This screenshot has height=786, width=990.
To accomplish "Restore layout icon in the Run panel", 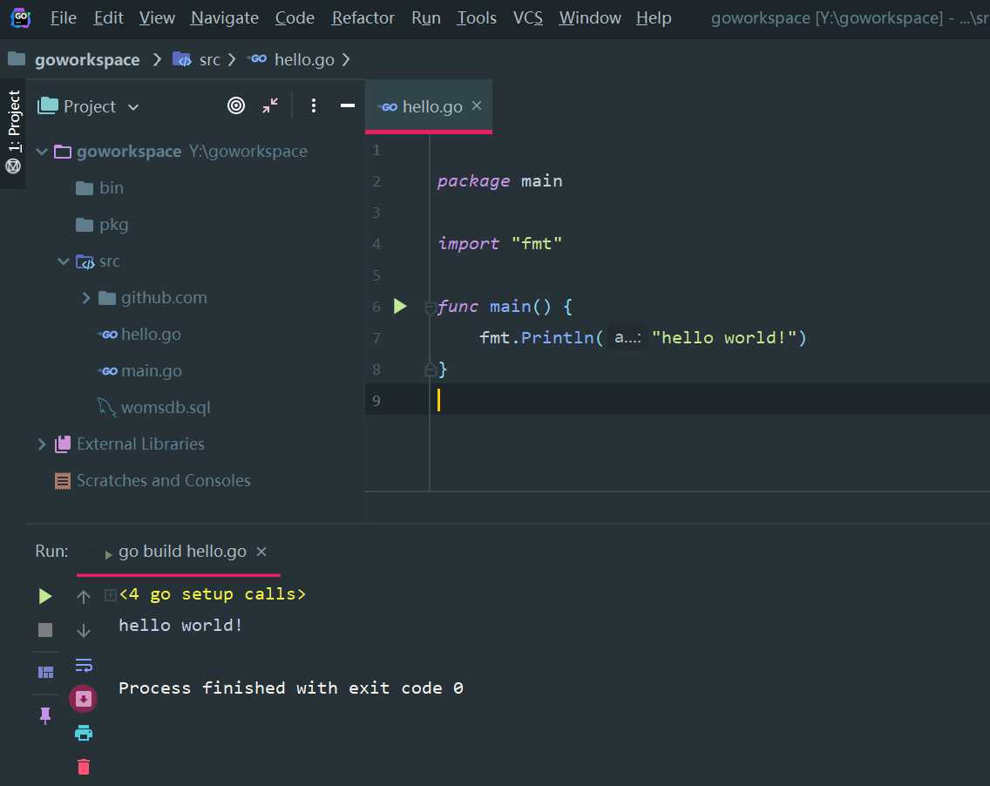I will pos(45,673).
